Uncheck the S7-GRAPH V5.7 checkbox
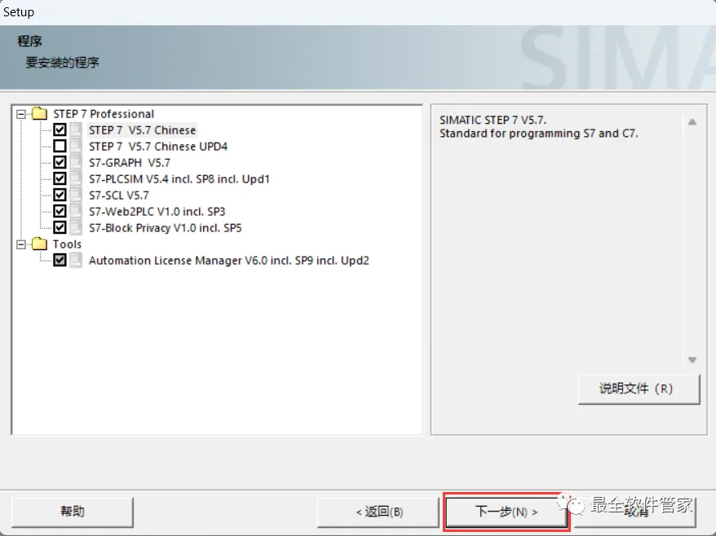This screenshot has width=716, height=536. point(60,162)
